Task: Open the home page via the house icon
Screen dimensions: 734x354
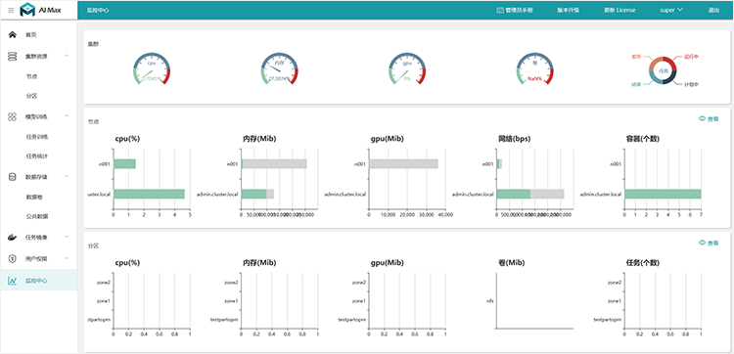Action: [13, 34]
